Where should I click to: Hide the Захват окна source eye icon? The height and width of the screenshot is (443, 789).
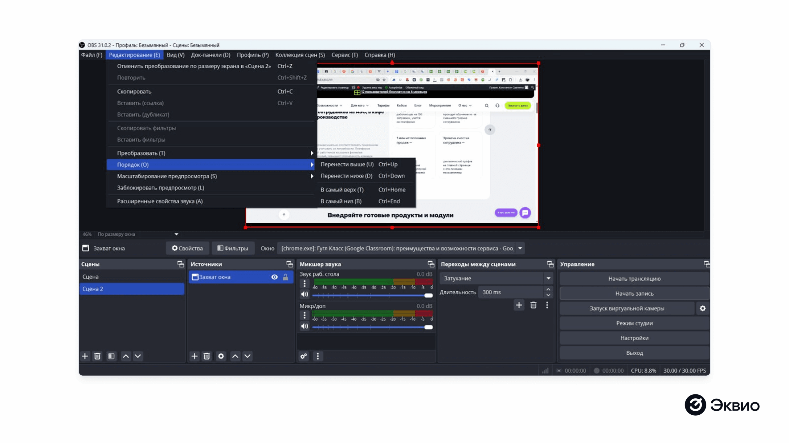[274, 277]
